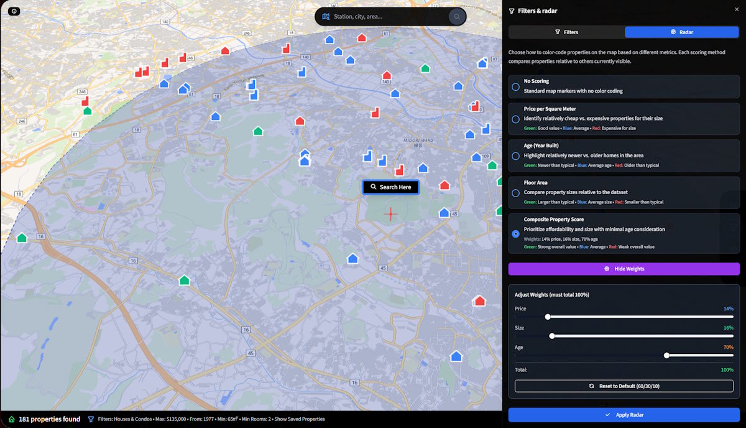Open the green house marker touching a red condo marker
This screenshot has height=428, width=746.
(x=87, y=111)
